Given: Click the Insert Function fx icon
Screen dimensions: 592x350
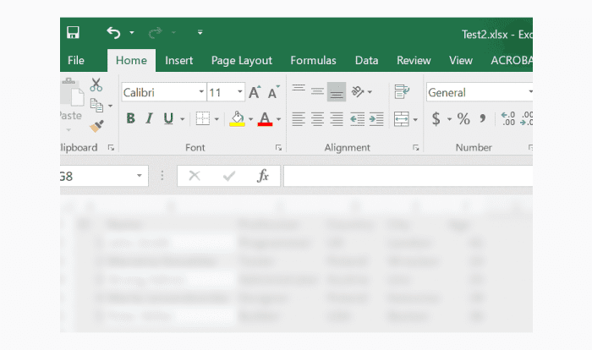Looking at the screenshot, I should (x=263, y=176).
